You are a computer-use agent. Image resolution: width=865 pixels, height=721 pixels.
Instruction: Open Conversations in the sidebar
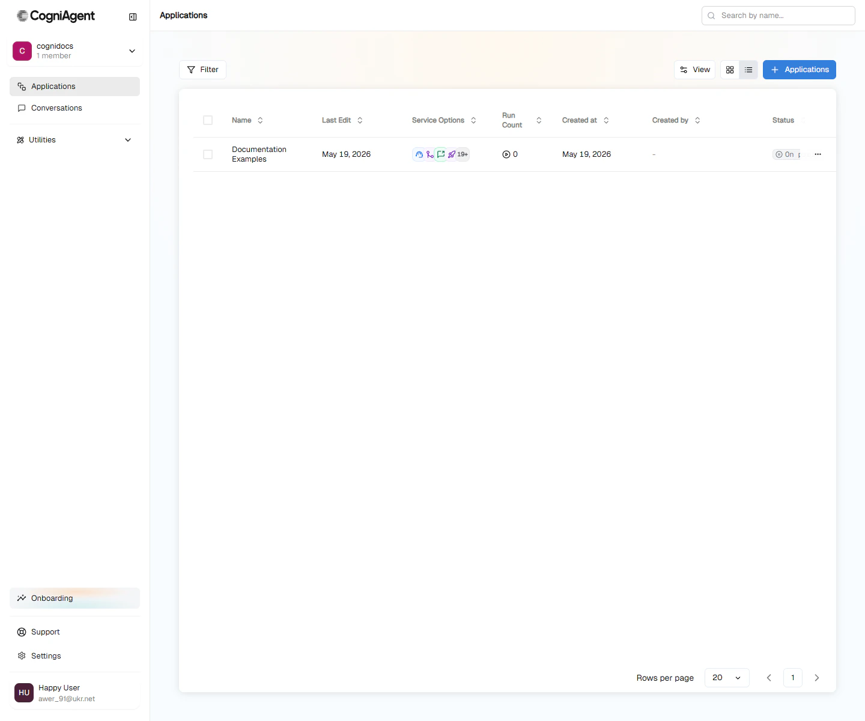(x=74, y=108)
